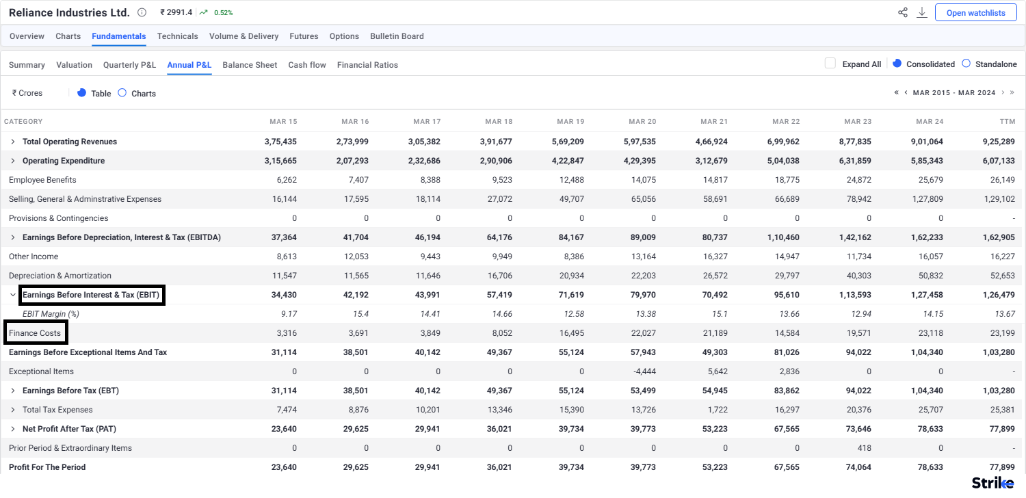Jump to the latest date range double-arrow
The height and width of the screenshot is (498, 1026).
point(1012,92)
